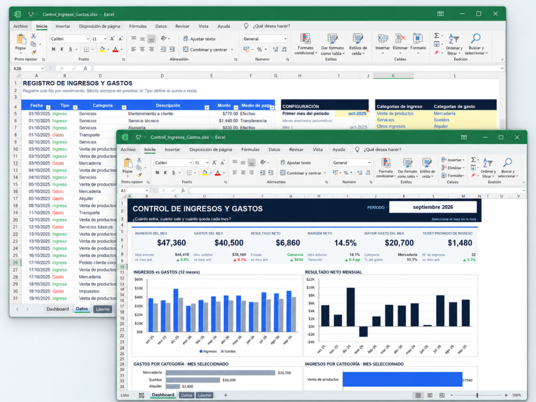Select Dashboard sheet tab in back window
This screenshot has width=536, height=402.
tap(58, 309)
